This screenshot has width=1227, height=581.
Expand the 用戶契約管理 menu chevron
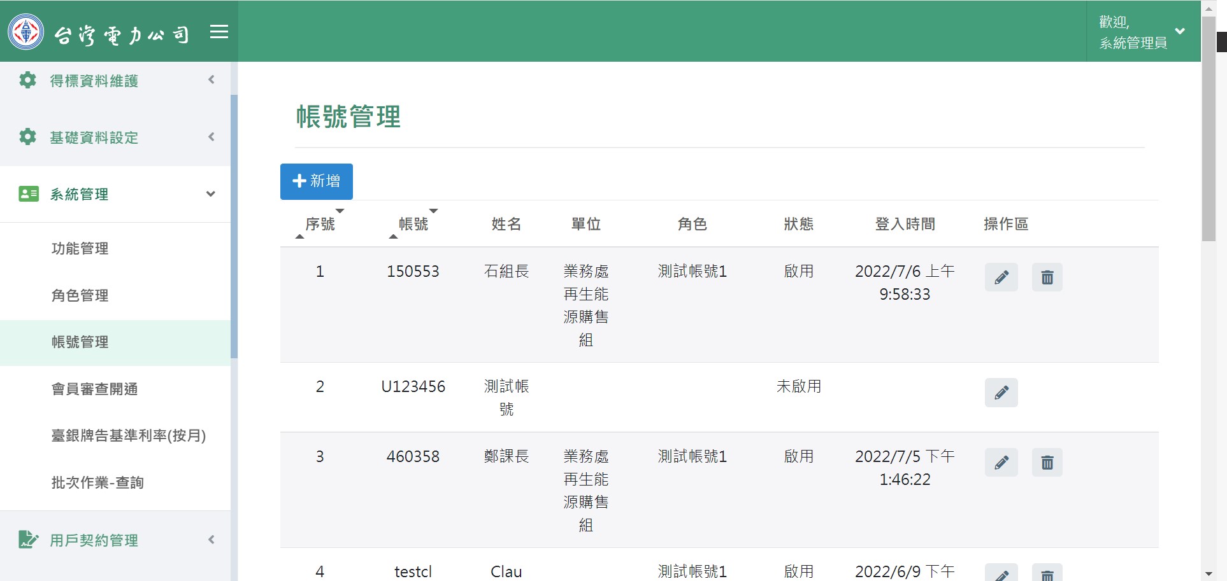click(x=212, y=540)
